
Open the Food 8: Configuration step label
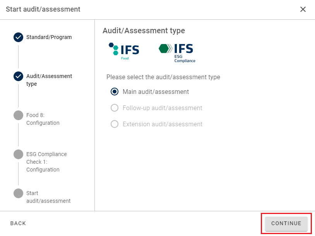[x=43, y=119]
